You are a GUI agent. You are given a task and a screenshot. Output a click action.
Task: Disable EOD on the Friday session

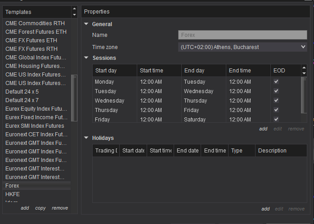coord(276,119)
